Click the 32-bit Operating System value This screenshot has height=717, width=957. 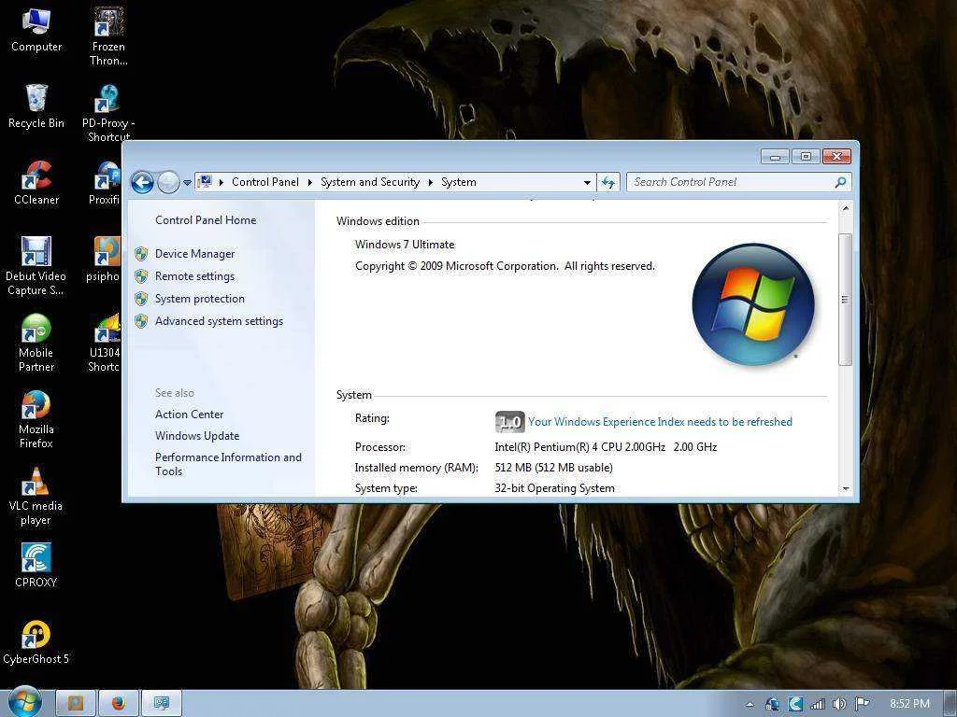tap(554, 488)
